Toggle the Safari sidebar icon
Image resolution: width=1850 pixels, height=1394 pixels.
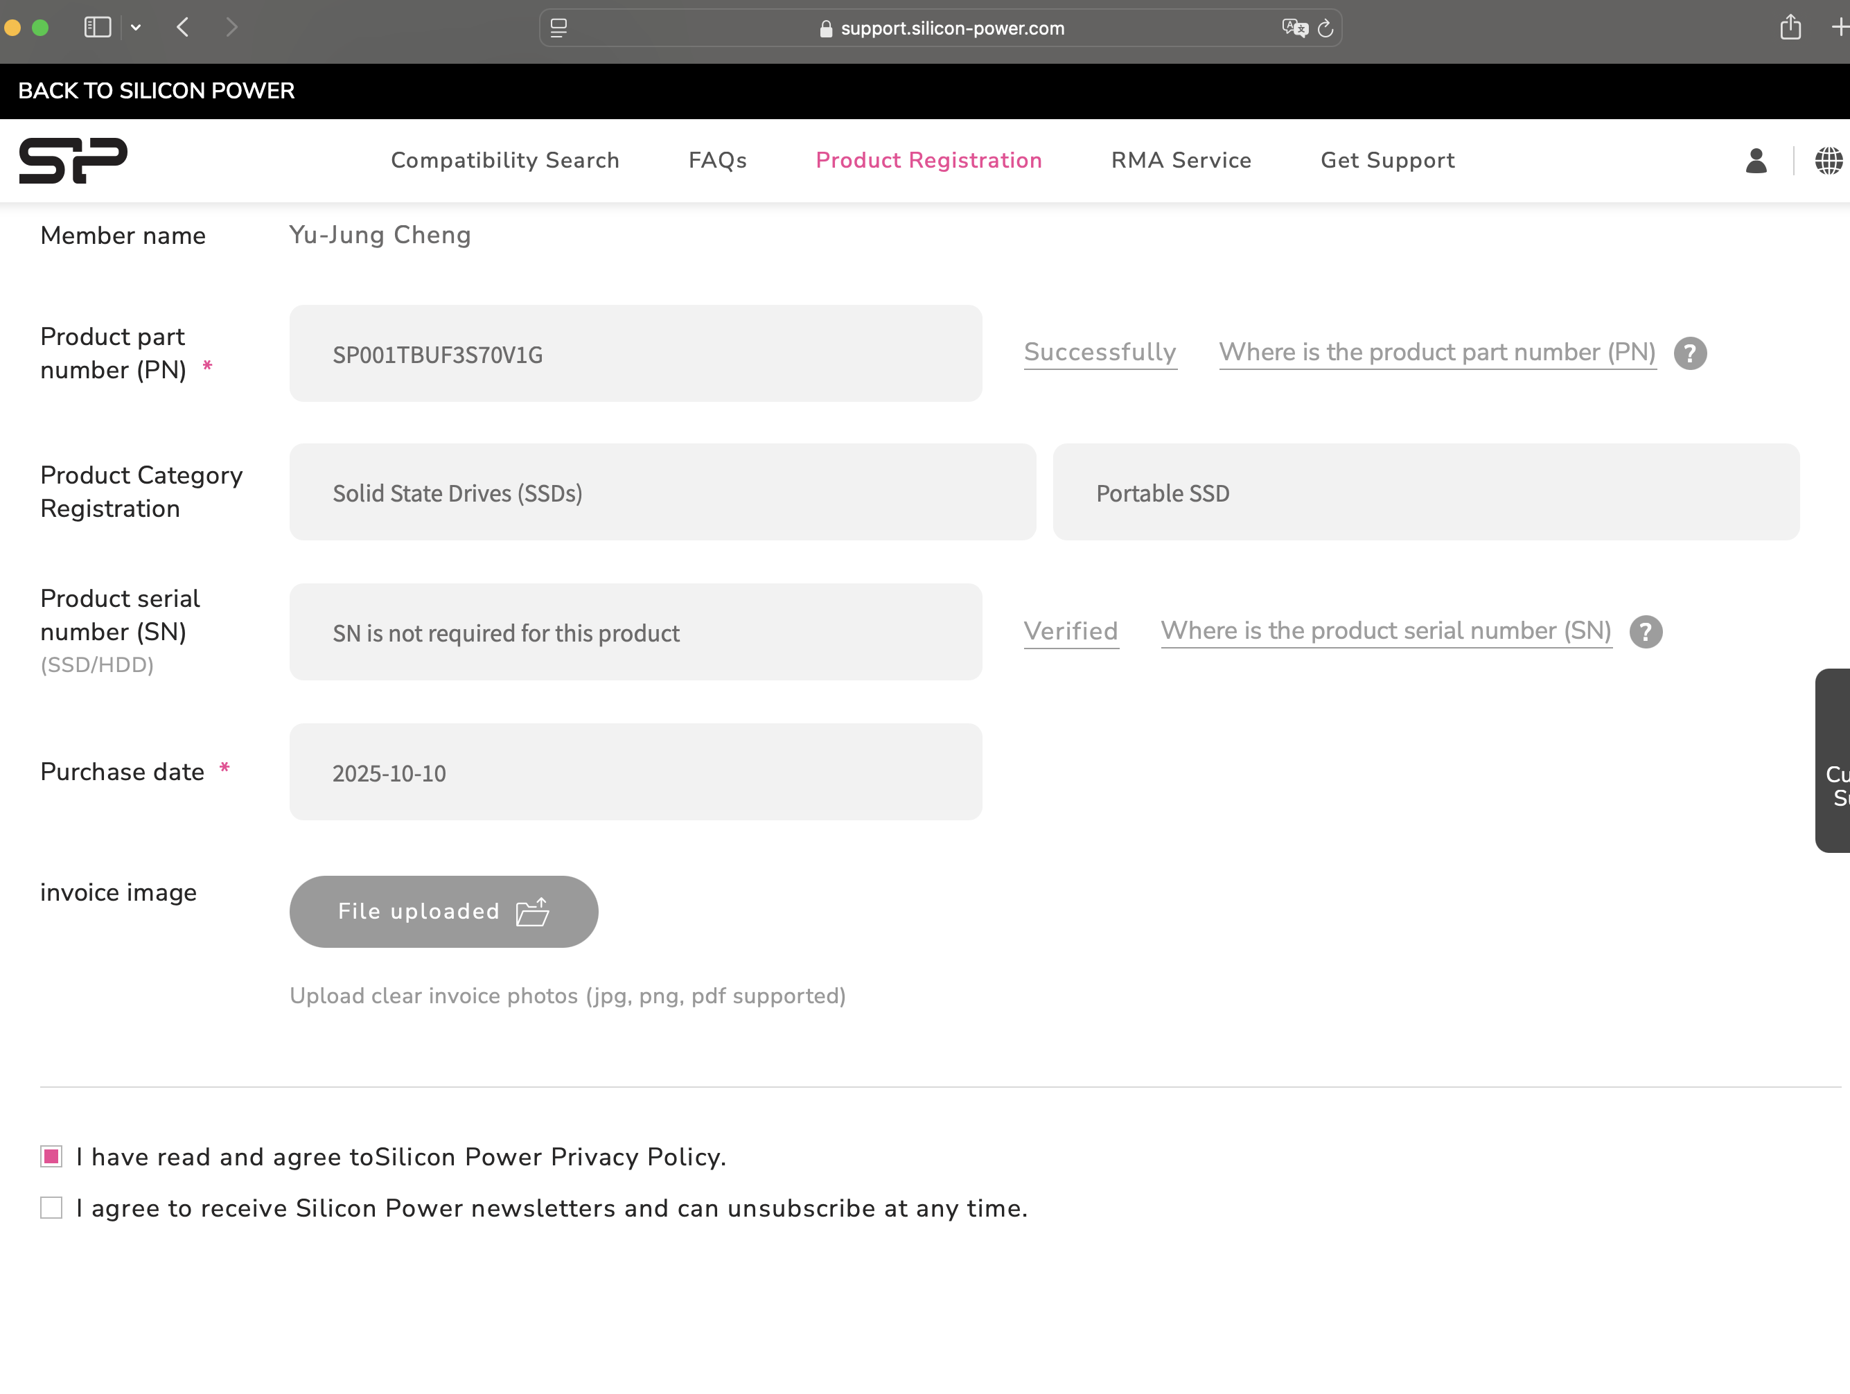tap(98, 28)
